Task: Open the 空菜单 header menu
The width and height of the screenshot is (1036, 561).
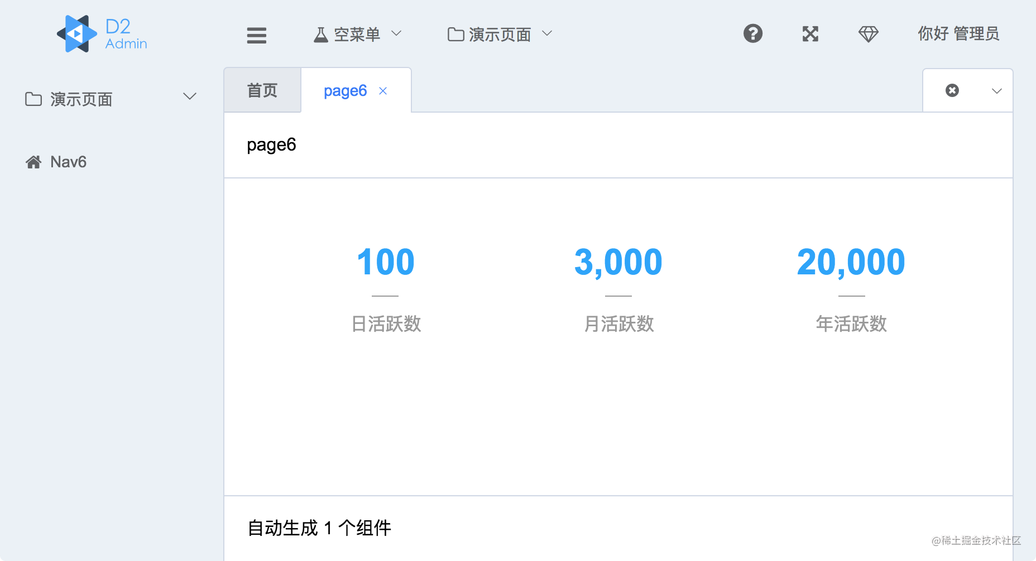Action: pyautogui.click(x=357, y=35)
